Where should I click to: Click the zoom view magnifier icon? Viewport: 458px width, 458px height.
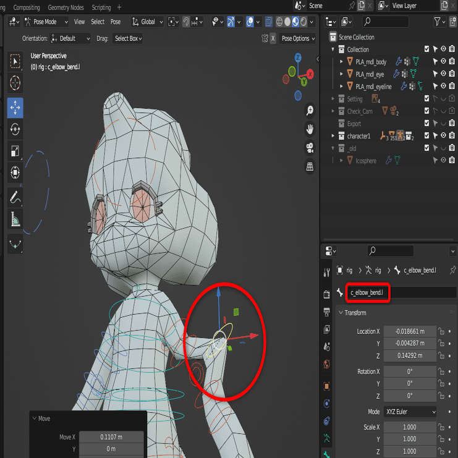(x=310, y=111)
